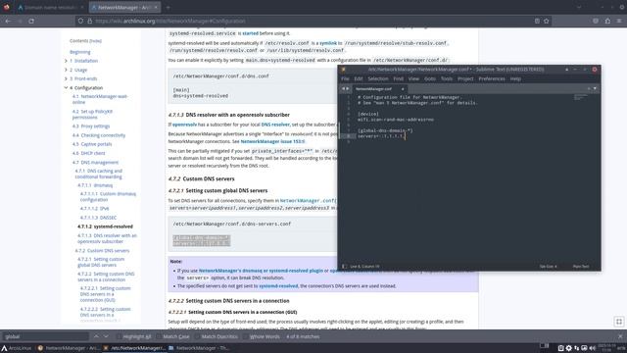Open Sublime Selection menu
The image size is (627, 353).
[378, 78]
